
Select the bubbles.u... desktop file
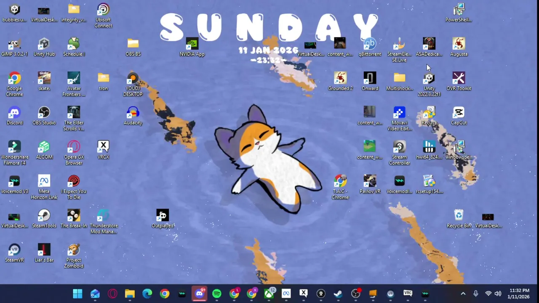tap(14, 13)
